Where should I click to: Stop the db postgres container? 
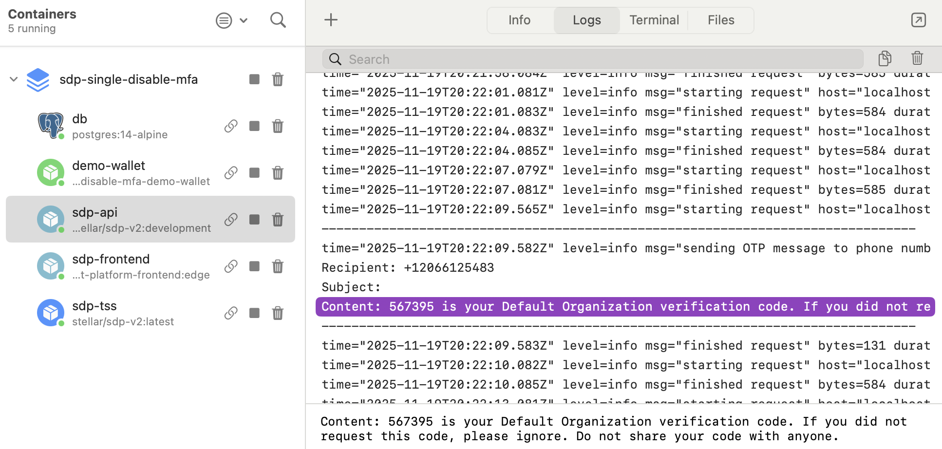pos(254,126)
